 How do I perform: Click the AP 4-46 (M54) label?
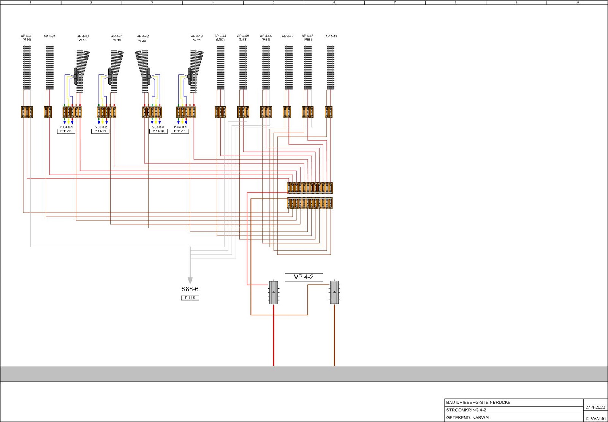click(266, 38)
